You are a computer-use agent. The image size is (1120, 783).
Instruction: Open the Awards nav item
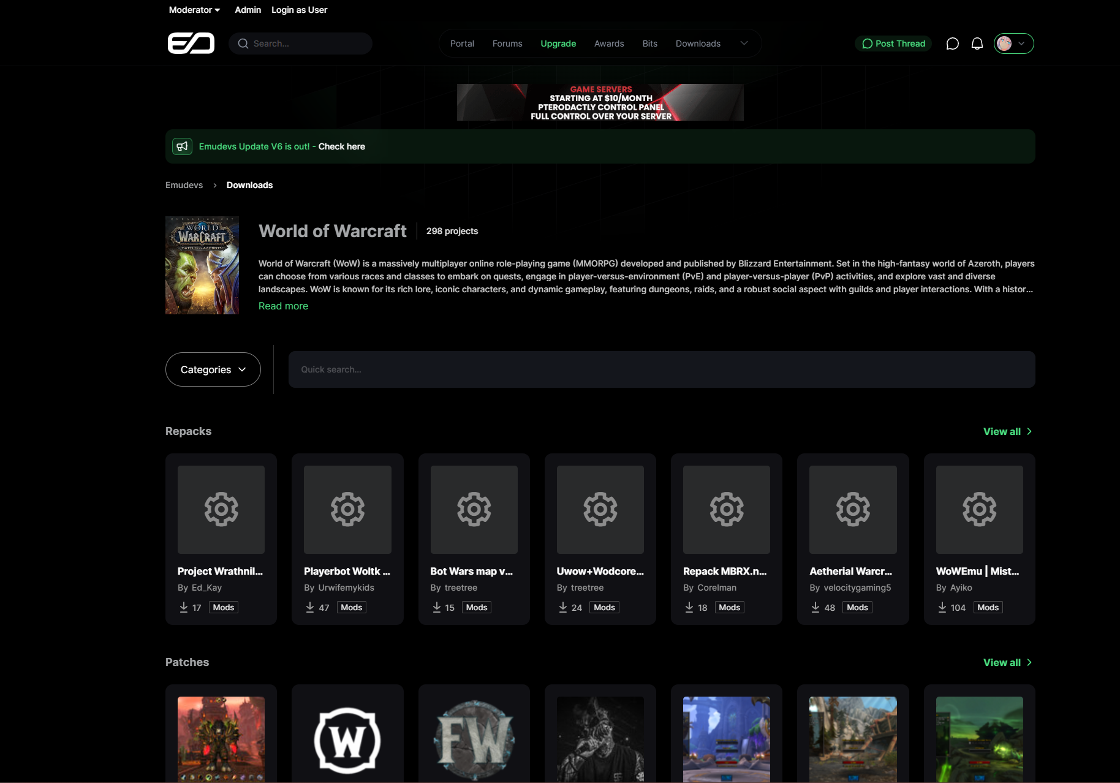tap(609, 43)
